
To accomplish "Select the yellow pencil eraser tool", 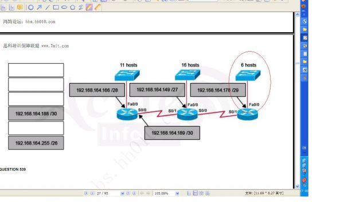I will tap(97, 7).
